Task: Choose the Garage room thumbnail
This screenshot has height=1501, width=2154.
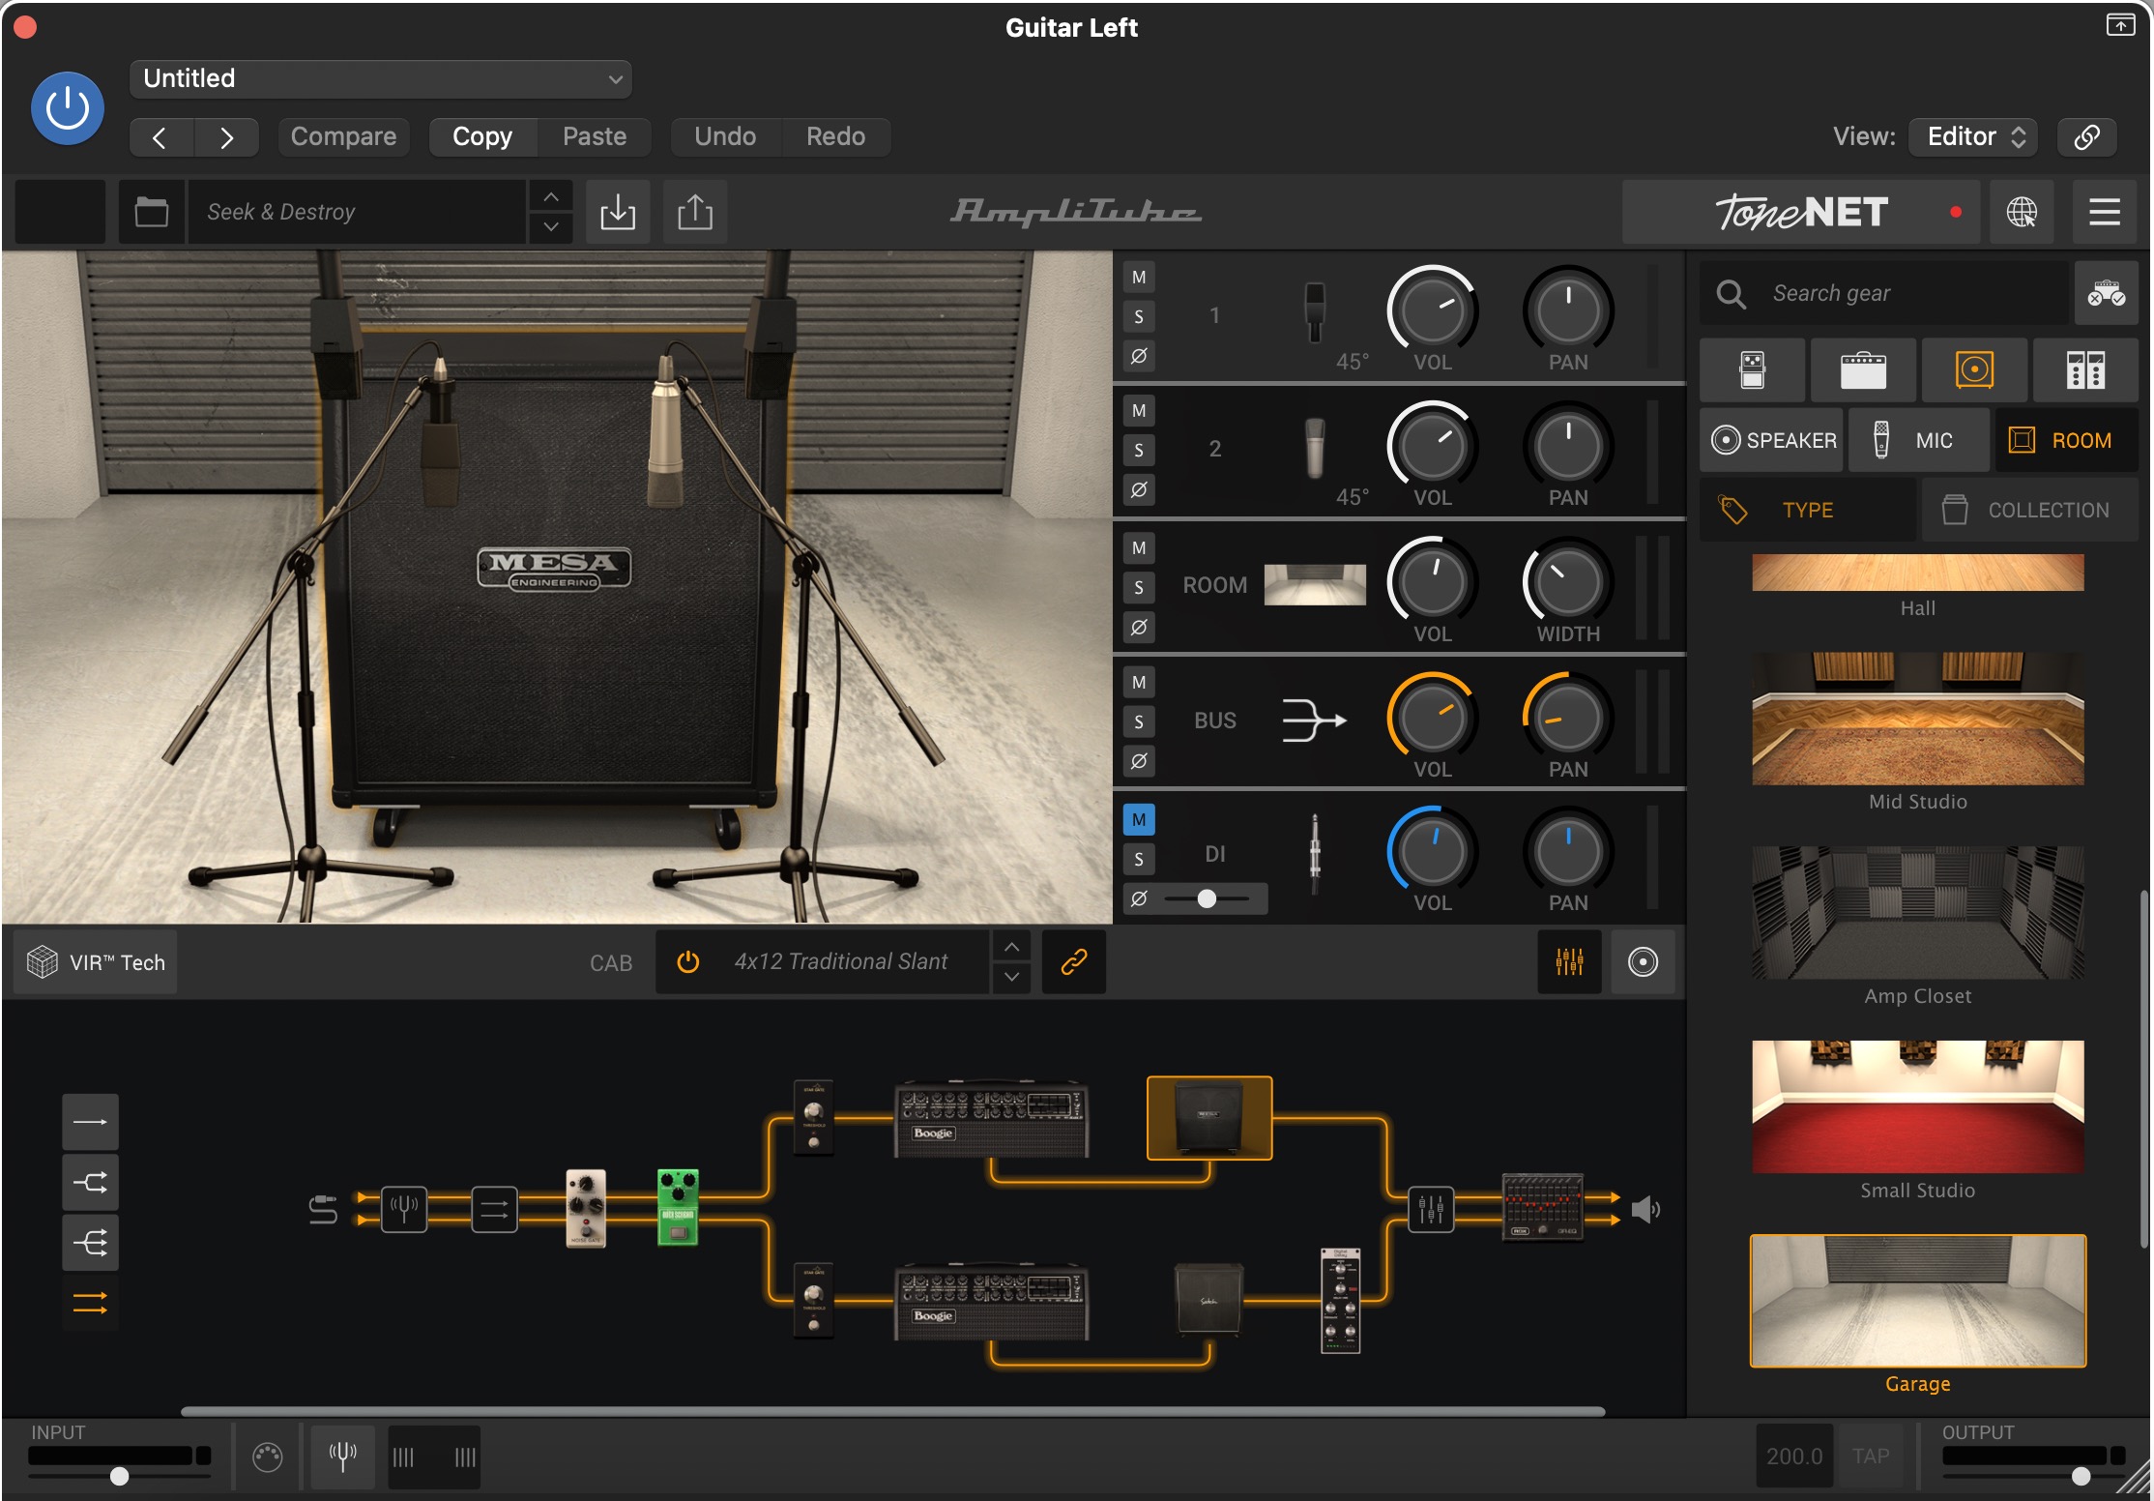Action: [x=1917, y=1301]
